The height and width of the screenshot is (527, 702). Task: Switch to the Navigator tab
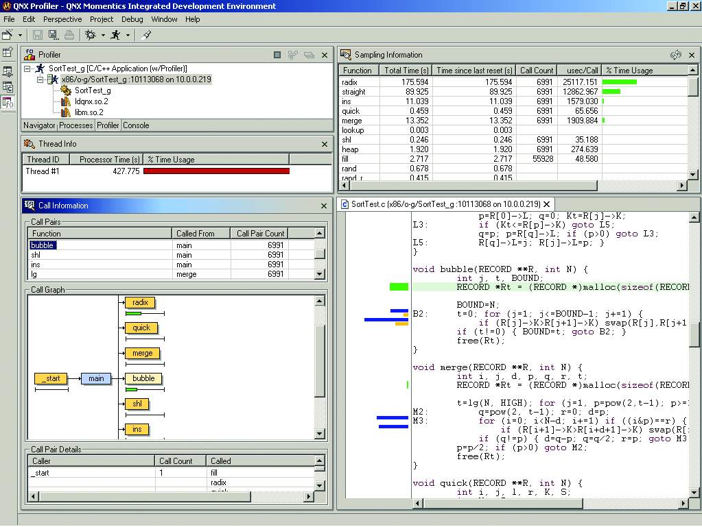[x=39, y=125]
